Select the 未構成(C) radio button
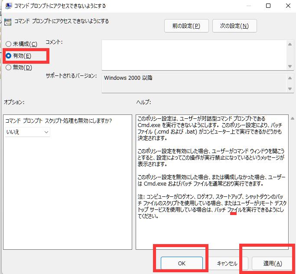 8,44
